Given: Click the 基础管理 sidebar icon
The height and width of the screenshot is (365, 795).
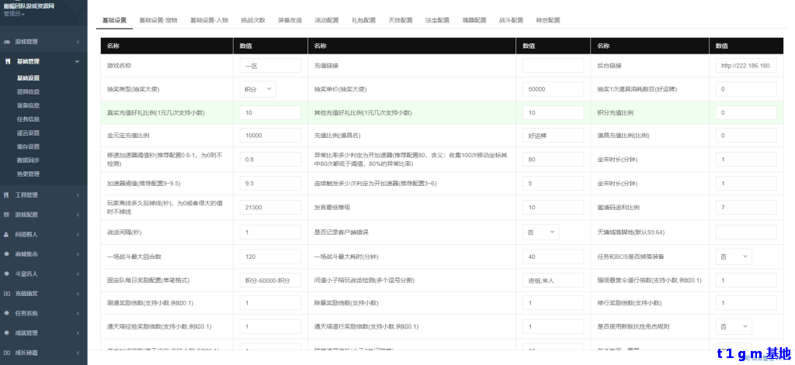Looking at the screenshot, I should [x=7, y=60].
